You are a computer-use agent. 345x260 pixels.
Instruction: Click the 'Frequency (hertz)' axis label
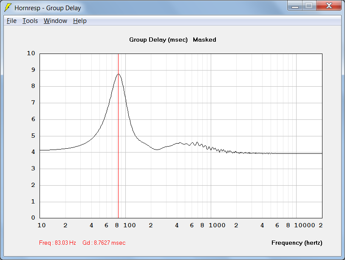pos(297,243)
